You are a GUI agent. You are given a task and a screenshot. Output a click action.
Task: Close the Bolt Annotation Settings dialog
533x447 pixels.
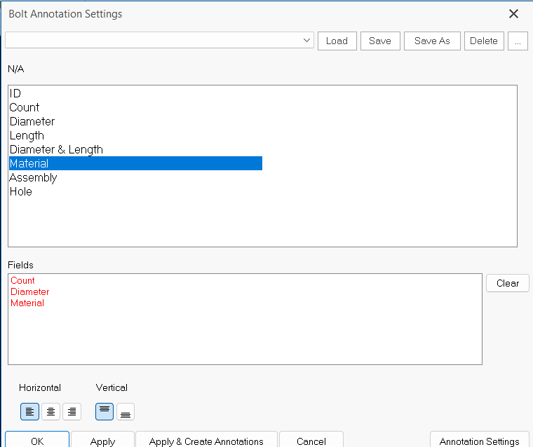tap(513, 14)
